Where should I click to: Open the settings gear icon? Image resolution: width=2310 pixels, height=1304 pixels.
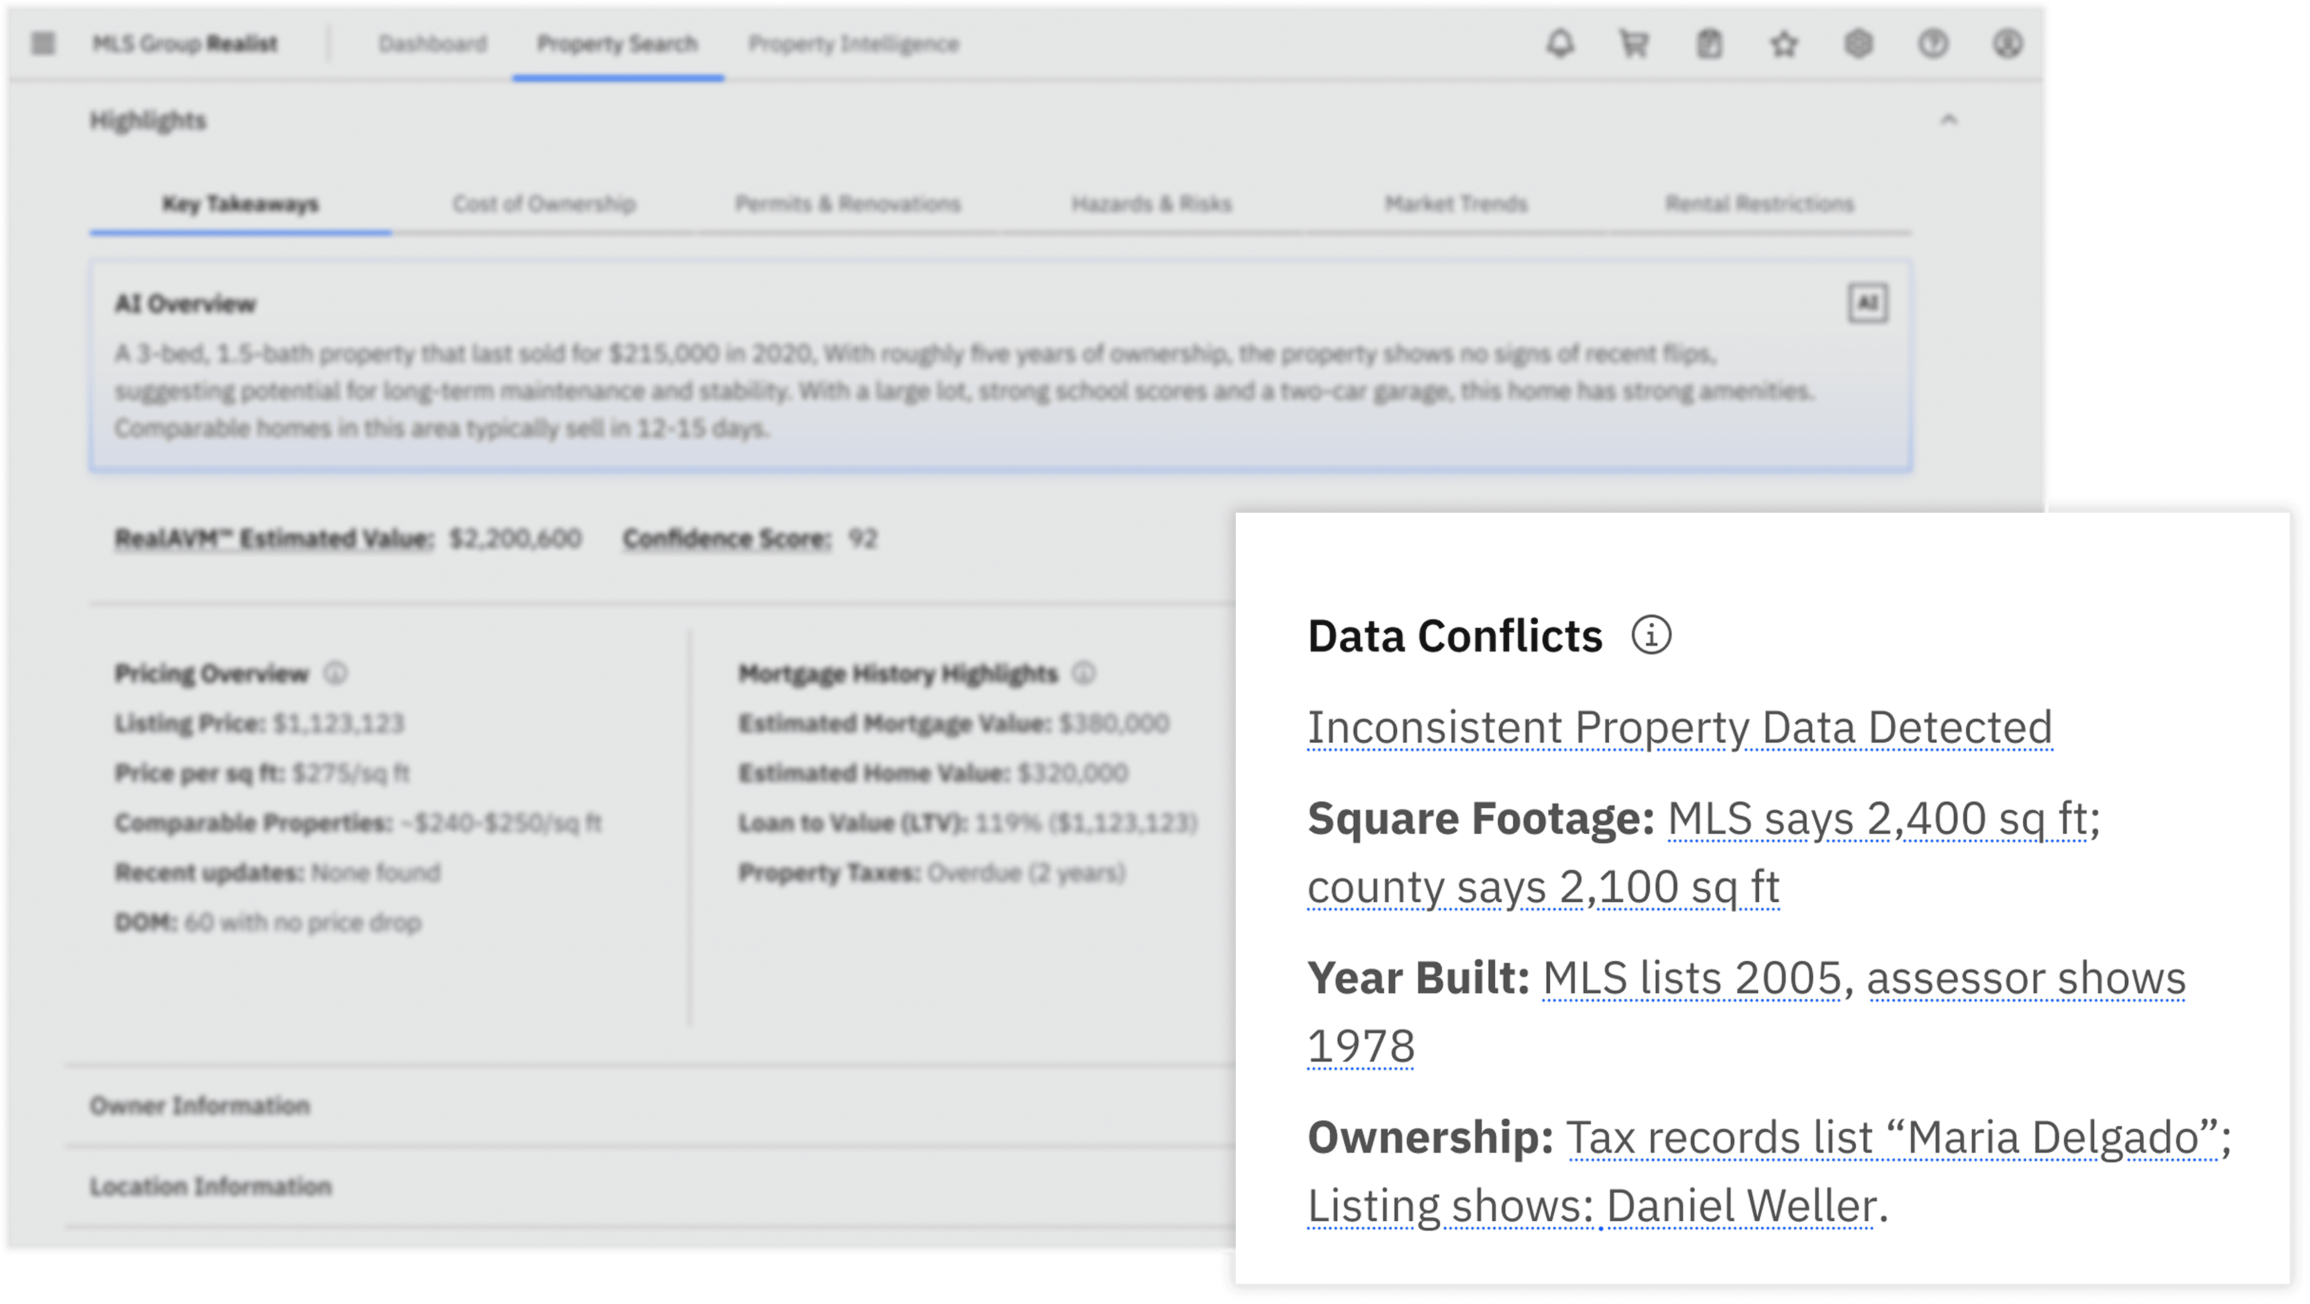(x=1858, y=43)
